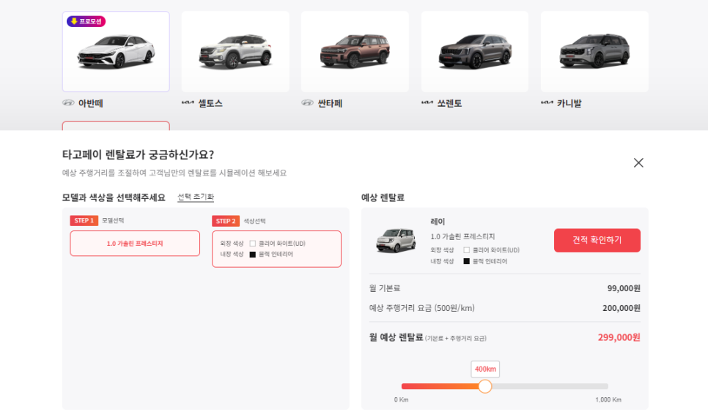The width and height of the screenshot is (708, 417).
Task: Click the Hyundai logo next to 아반떼
Action: pos(68,103)
